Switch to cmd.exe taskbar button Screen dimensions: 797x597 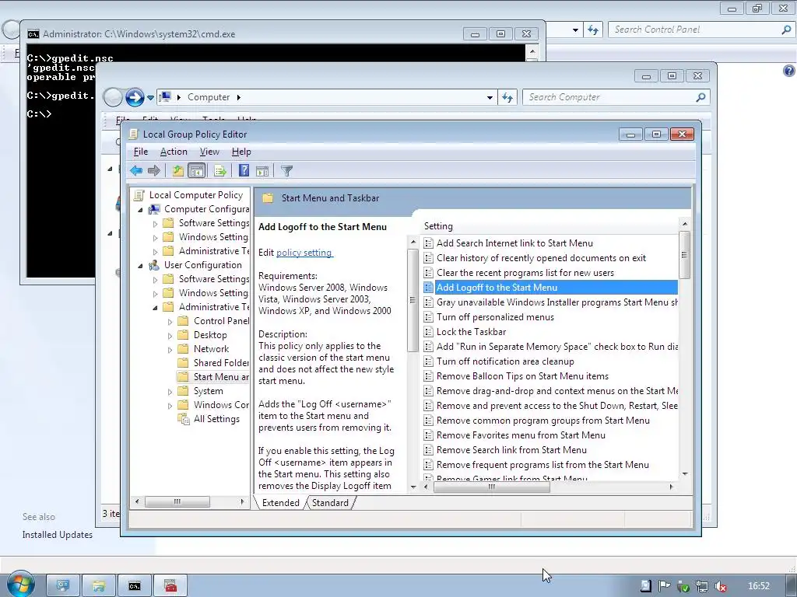coord(134,586)
